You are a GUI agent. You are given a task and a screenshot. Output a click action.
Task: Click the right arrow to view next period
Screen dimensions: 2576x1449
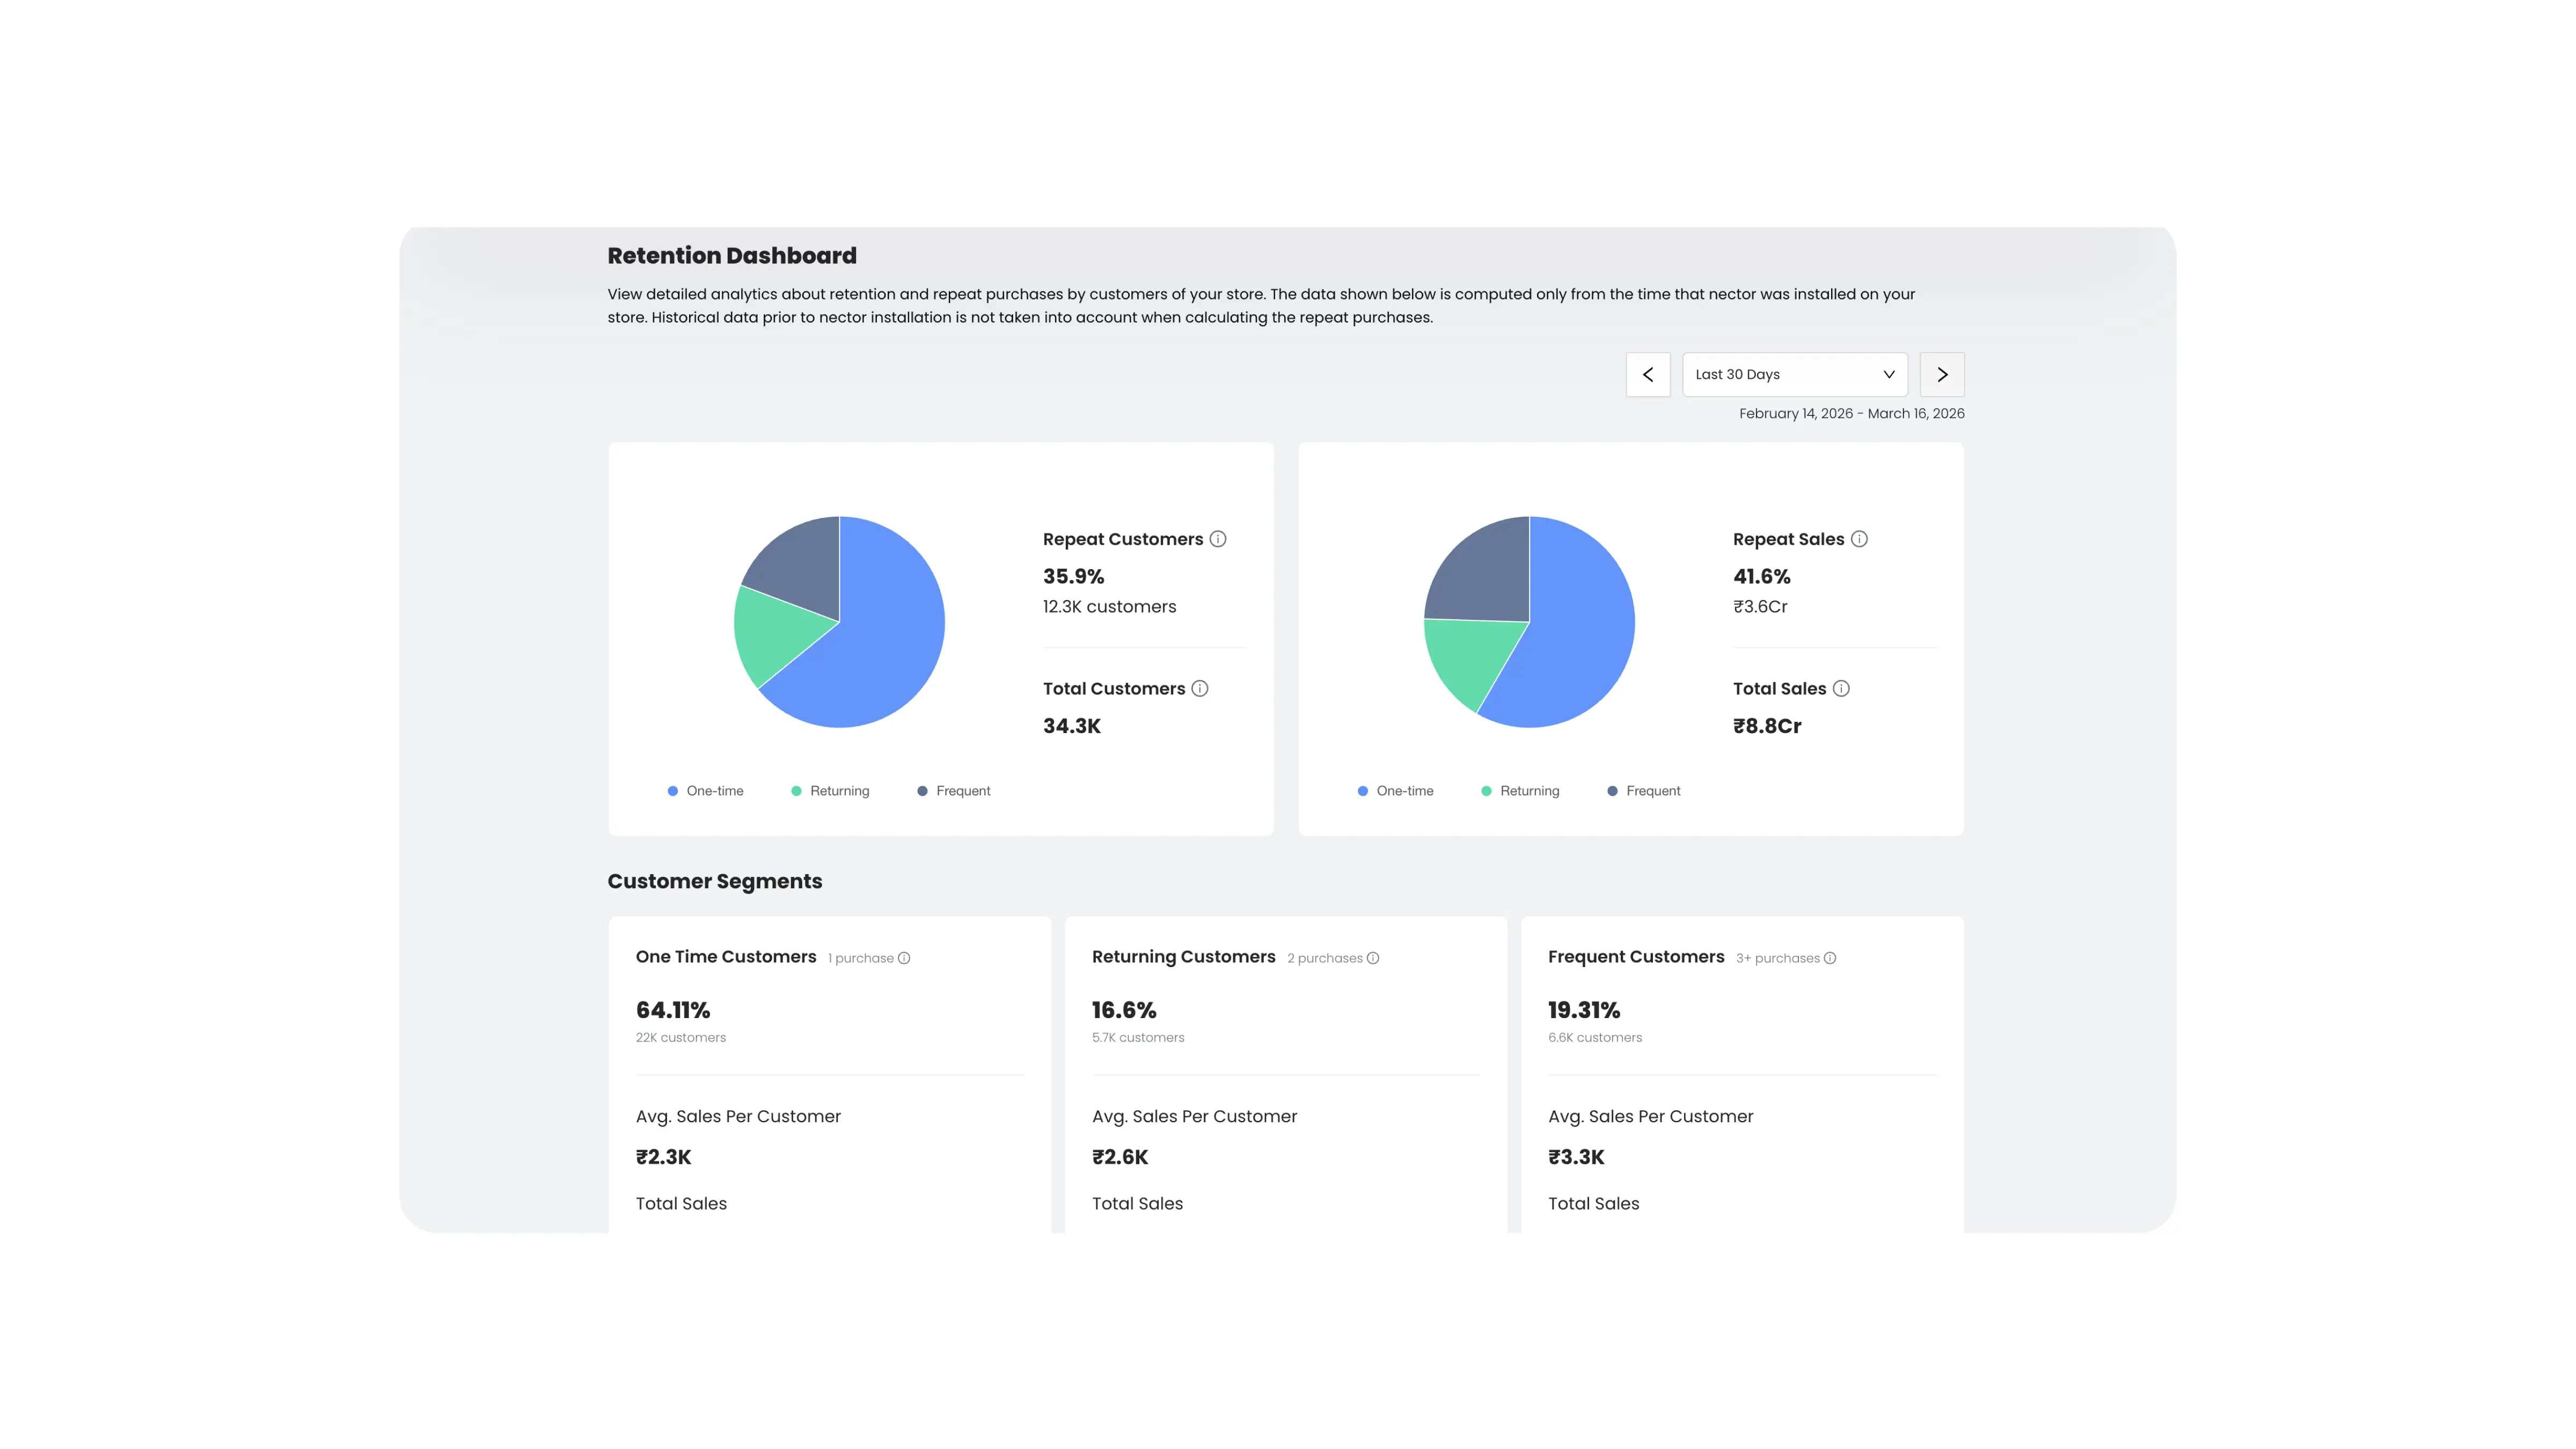(x=1941, y=374)
